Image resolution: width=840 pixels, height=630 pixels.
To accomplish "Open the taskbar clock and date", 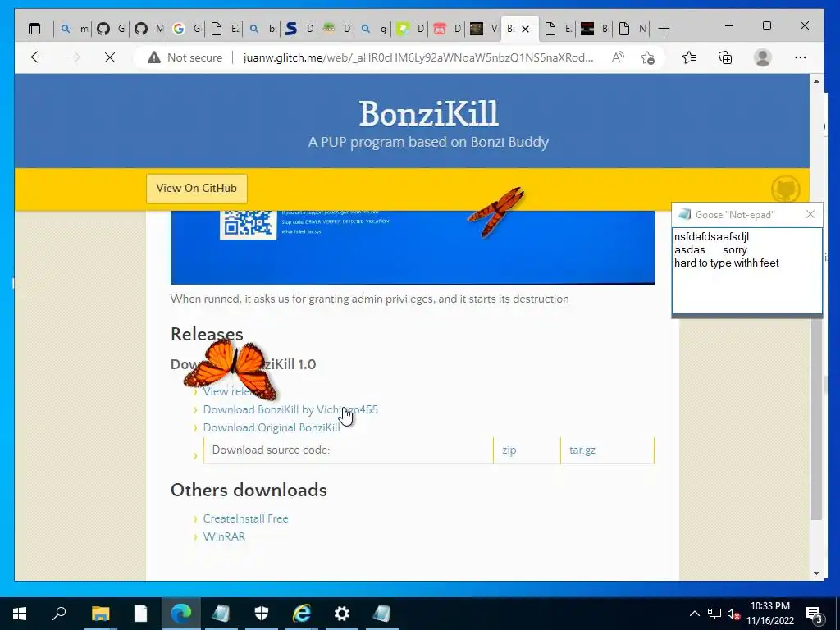I will point(770,614).
